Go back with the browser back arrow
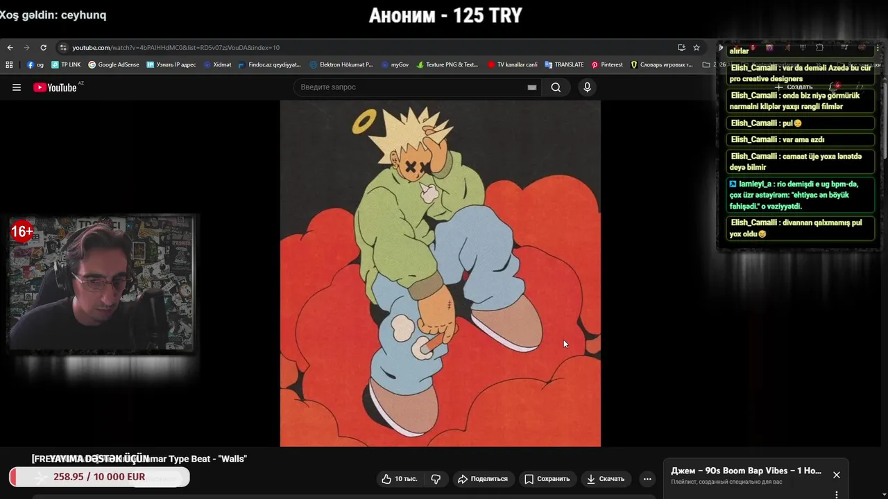Viewport: 888px width, 499px height. pos(10,48)
